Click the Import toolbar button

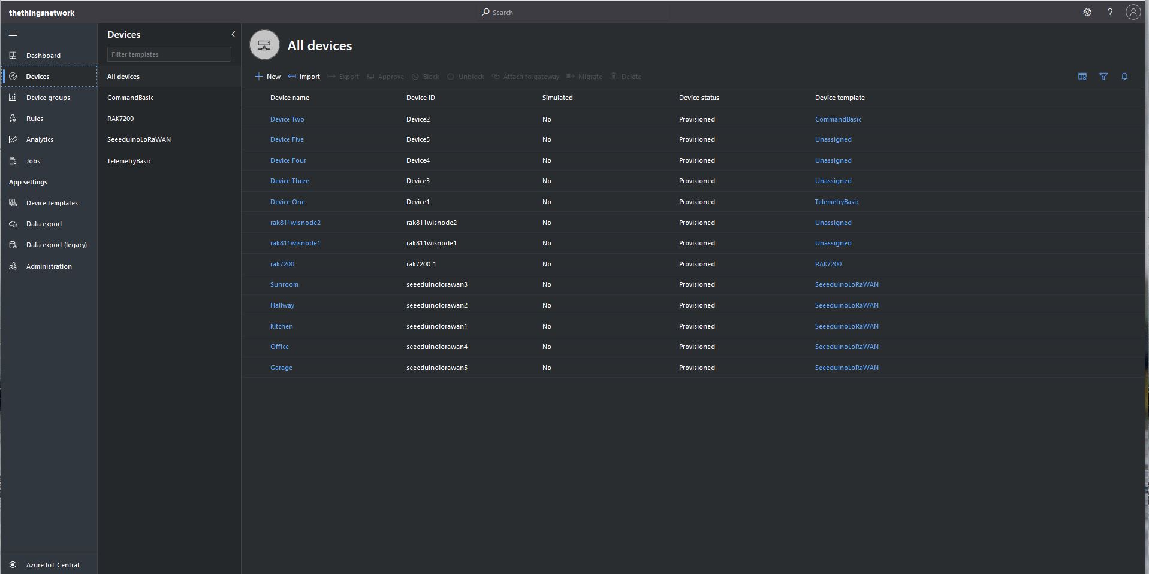304,77
